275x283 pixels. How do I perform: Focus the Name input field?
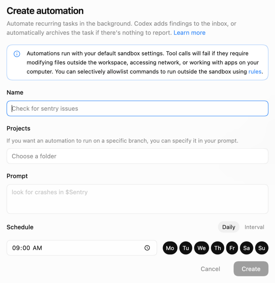137,109
